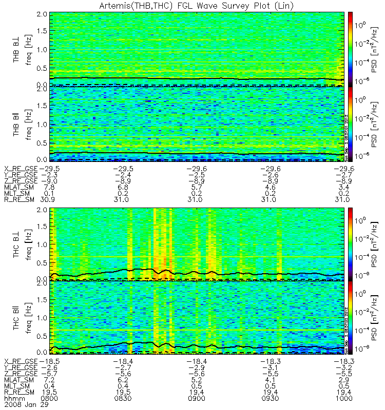Click the '0900' time tick label
Screen dimensions: 385x410
[x=197, y=399]
